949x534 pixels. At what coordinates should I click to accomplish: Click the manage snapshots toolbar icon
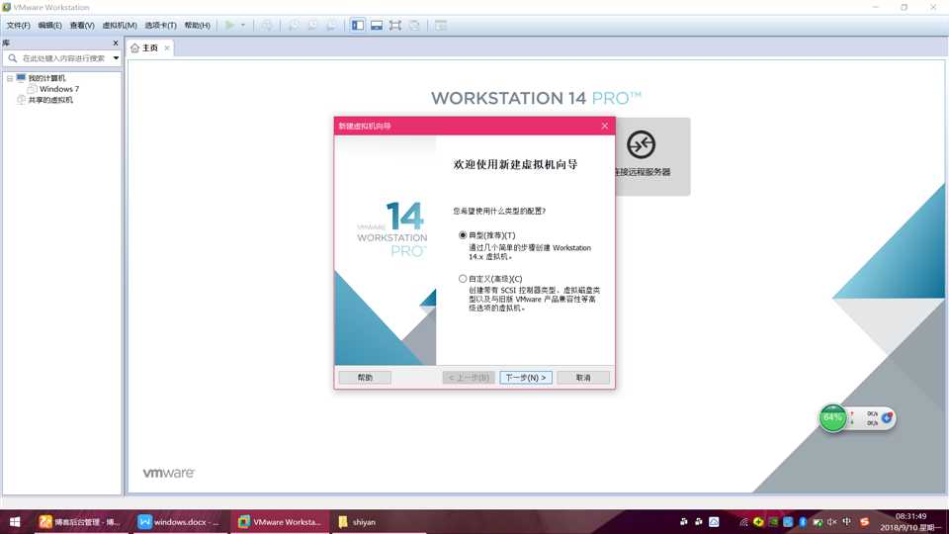coord(331,25)
